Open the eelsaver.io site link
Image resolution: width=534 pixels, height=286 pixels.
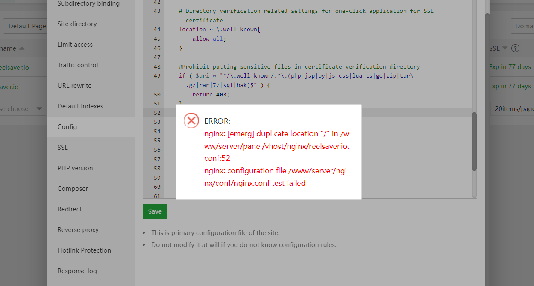[x=15, y=67]
